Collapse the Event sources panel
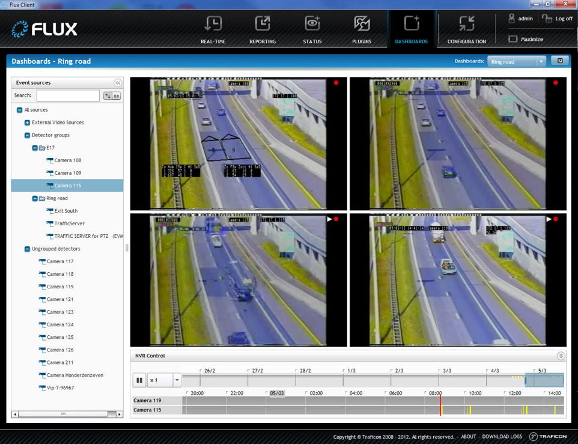578x444 pixels. pos(118,83)
